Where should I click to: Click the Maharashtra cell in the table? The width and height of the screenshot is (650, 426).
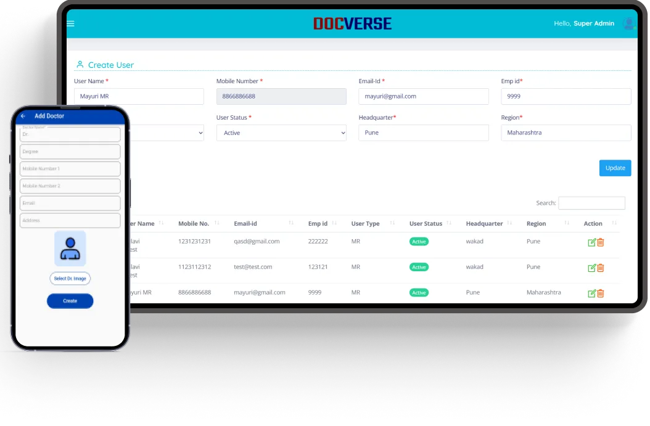(543, 293)
